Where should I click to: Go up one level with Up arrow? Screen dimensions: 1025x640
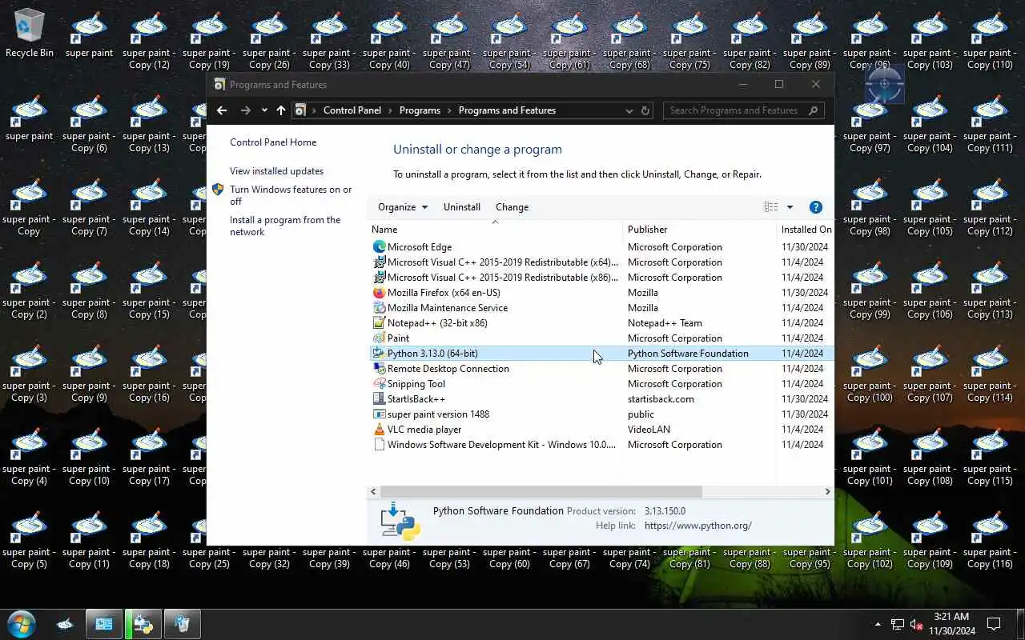coord(281,110)
